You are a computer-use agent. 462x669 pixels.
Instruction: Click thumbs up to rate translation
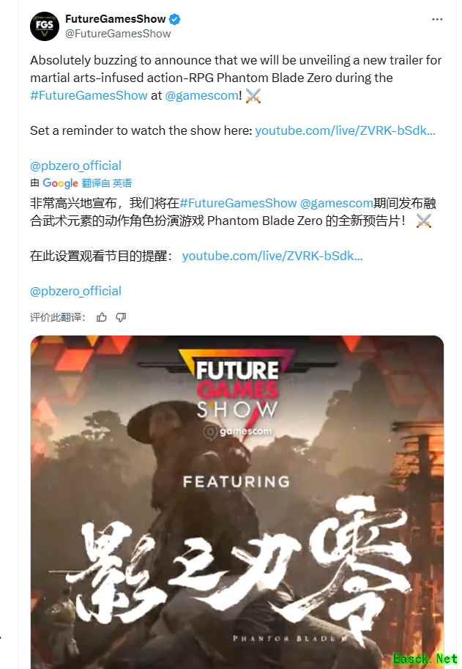pyautogui.click(x=102, y=317)
